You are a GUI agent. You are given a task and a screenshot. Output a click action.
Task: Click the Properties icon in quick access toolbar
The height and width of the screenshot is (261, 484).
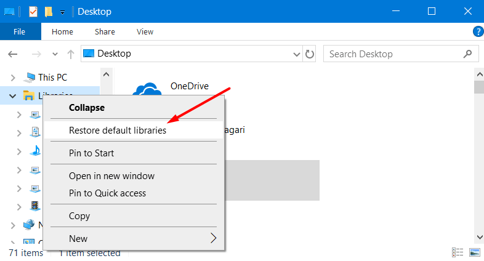(x=33, y=11)
